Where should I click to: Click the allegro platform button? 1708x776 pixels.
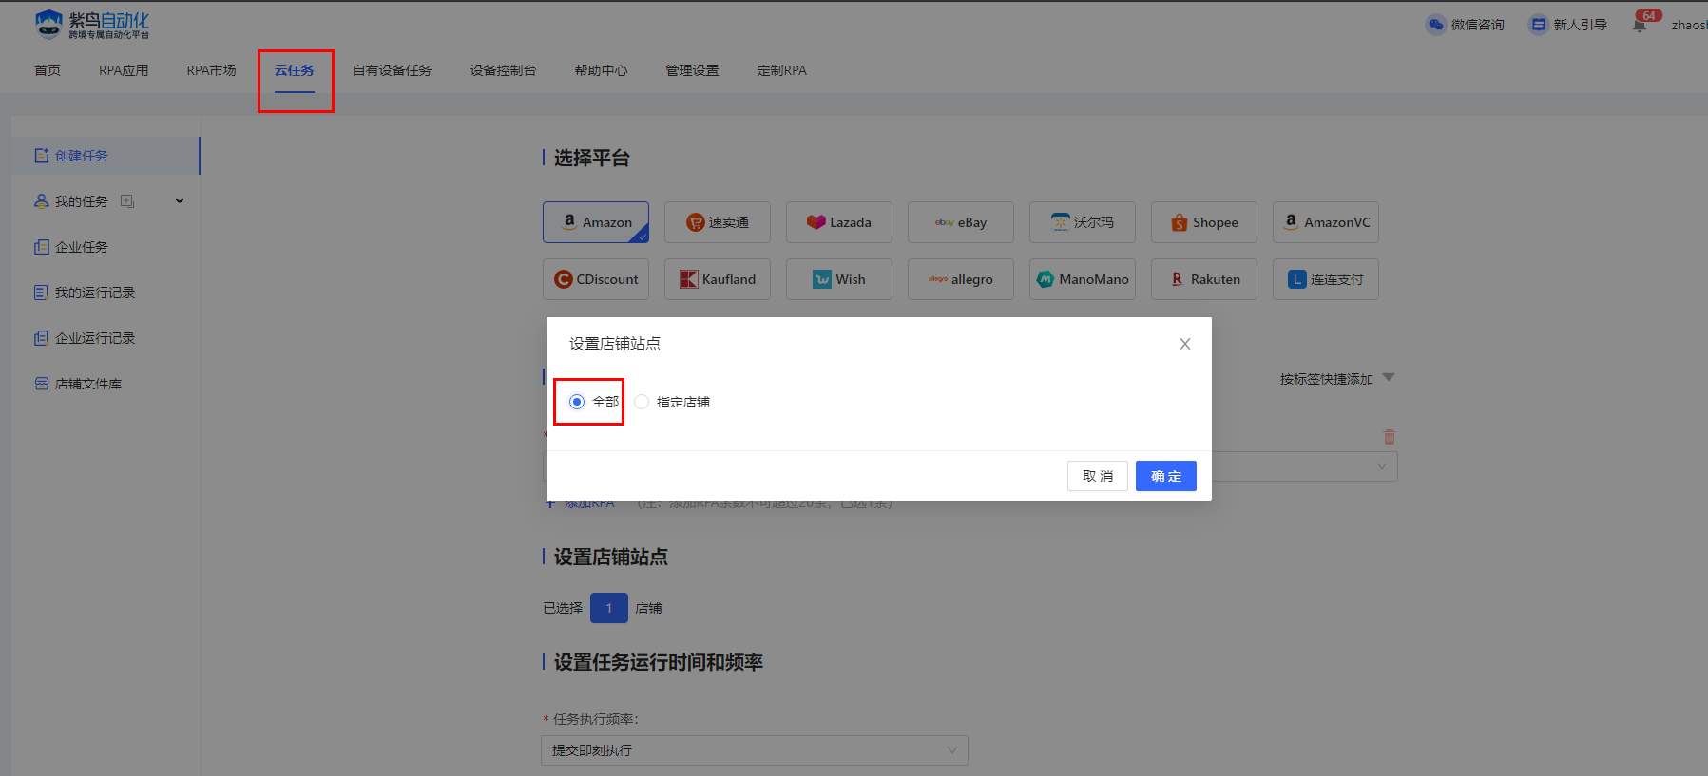(961, 279)
